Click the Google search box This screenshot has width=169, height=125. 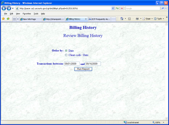pyautogui.click(x=143, y=8)
